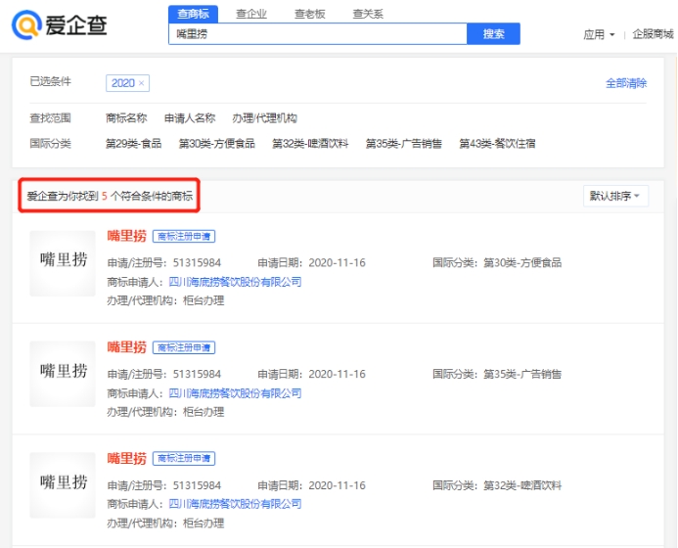Open applicant link in third result
Image resolution: width=678 pixels, height=548 pixels.
[x=235, y=504]
